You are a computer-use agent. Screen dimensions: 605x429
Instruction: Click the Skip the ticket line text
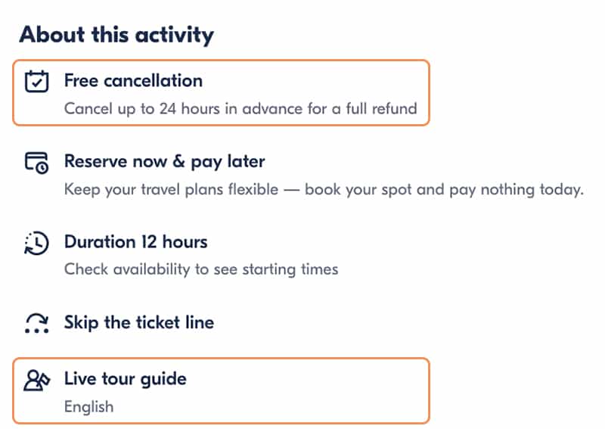click(x=138, y=322)
